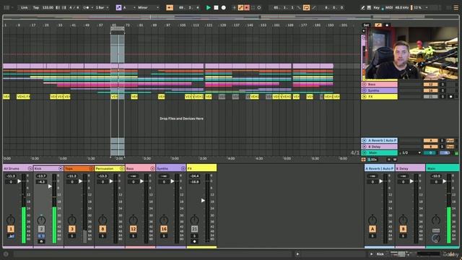Click the Key map mode button
This screenshot has height=260, width=462.
click(377, 8)
